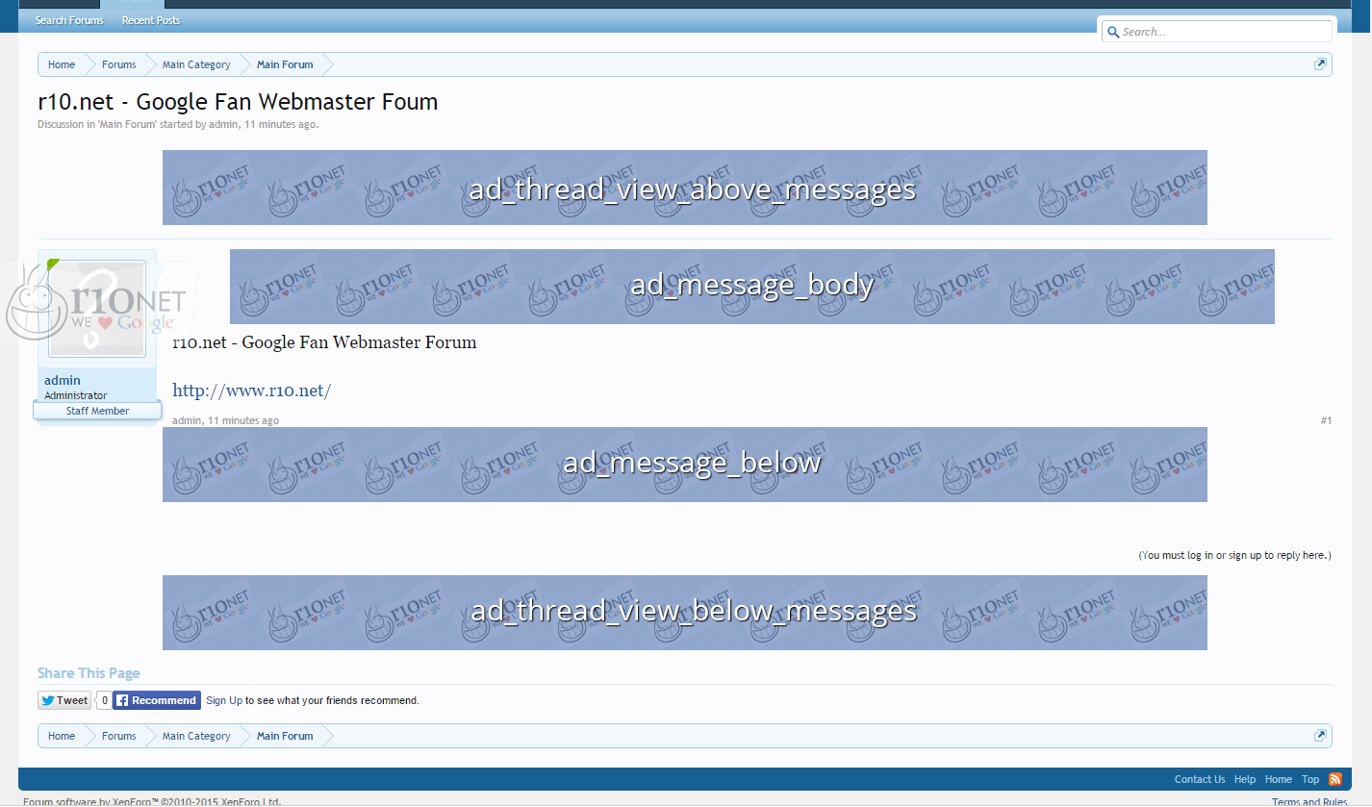Go to Home in the breadcrumb below Share This Page
Image resolution: width=1372 pixels, height=807 pixels.
click(62, 736)
